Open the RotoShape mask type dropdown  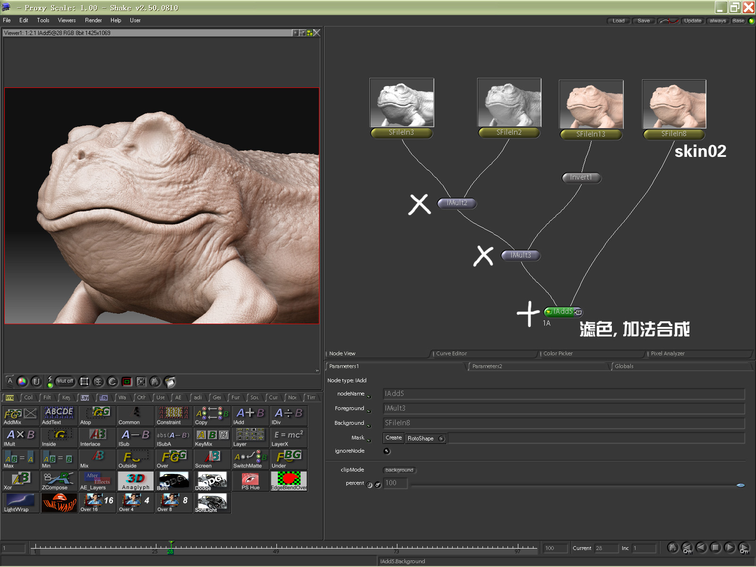point(425,438)
